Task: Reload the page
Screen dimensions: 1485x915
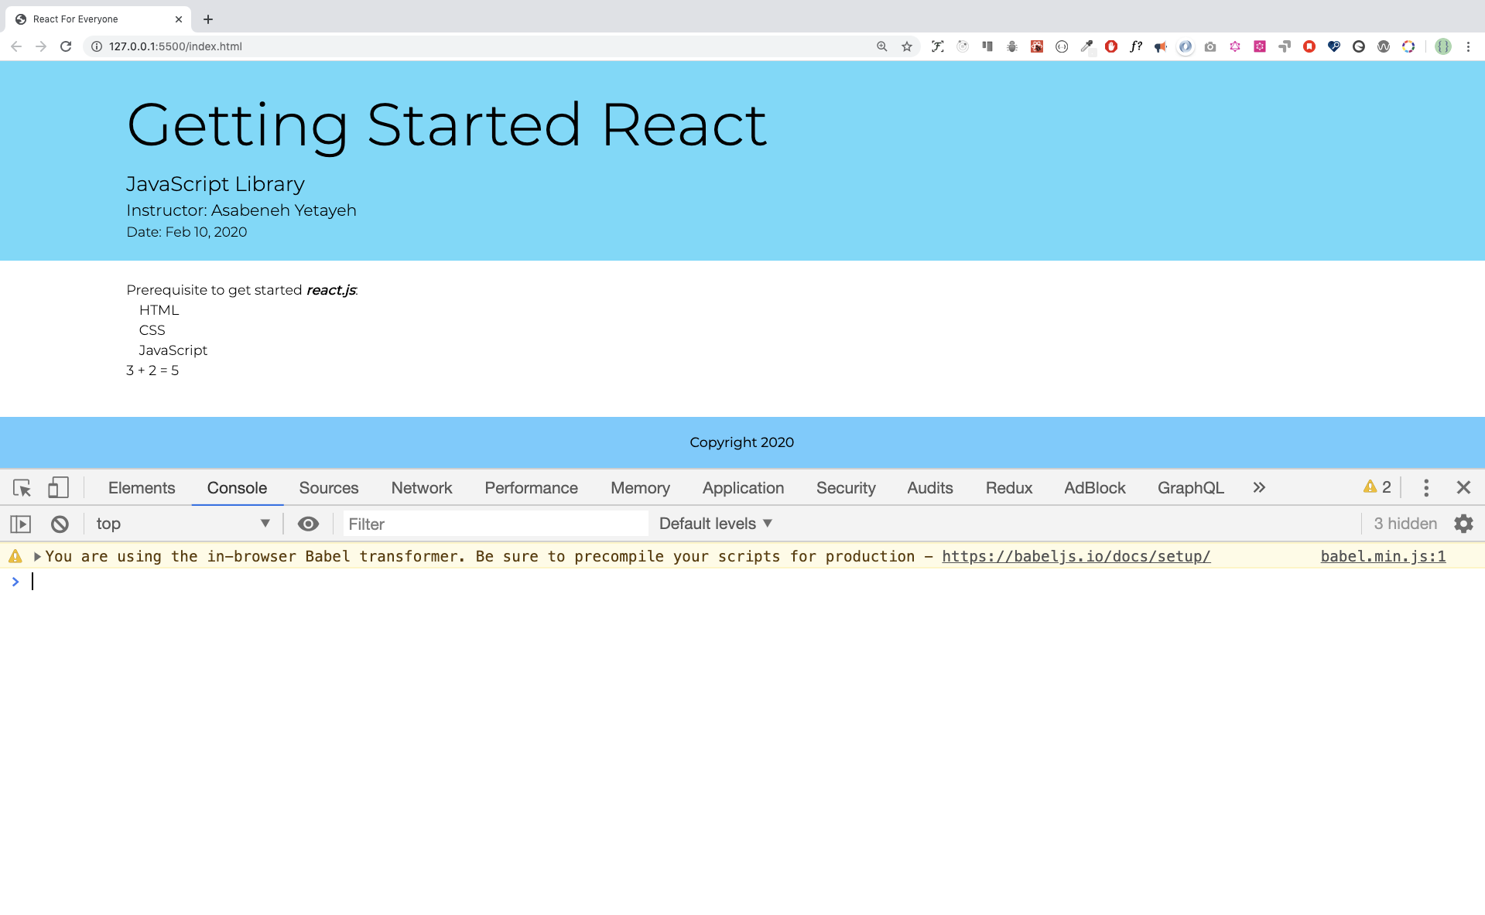Action: 66,46
